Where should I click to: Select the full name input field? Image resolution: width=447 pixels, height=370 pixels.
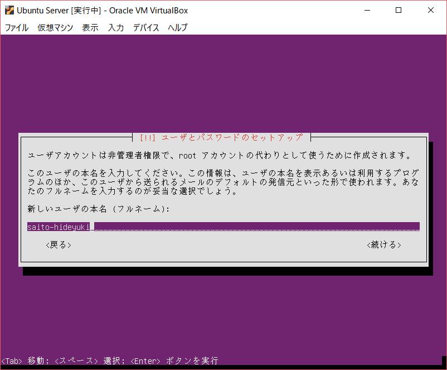[x=223, y=226]
